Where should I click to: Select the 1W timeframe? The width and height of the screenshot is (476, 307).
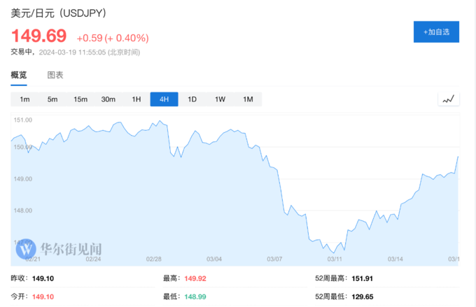(x=220, y=99)
